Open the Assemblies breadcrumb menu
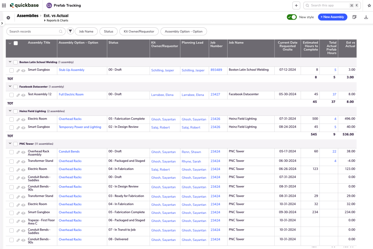 pos(27,15)
